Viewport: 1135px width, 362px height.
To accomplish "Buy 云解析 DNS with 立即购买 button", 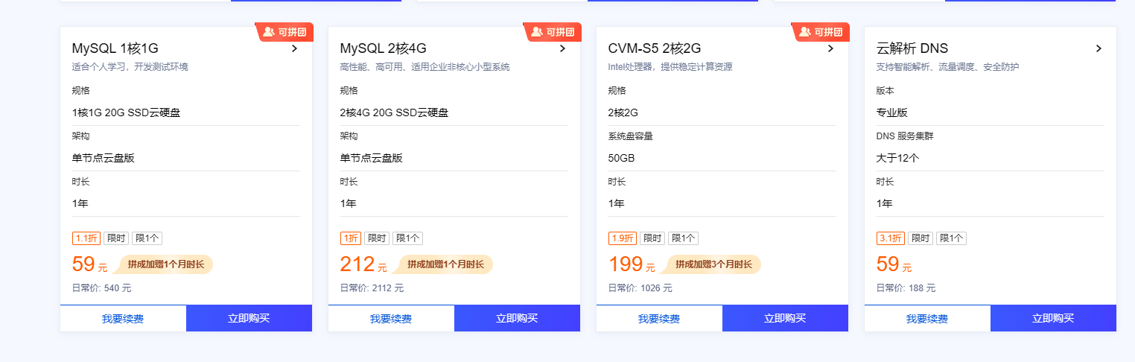I will click(1053, 318).
